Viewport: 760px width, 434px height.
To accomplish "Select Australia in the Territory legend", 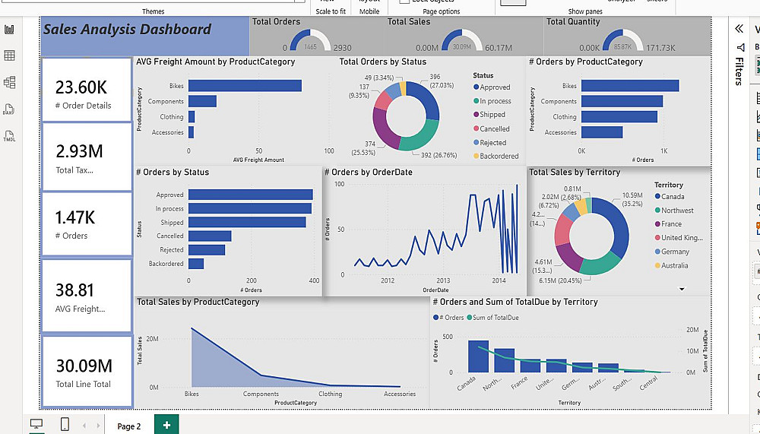I will click(671, 265).
